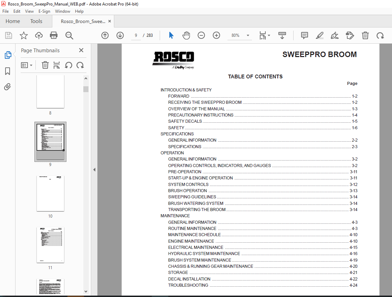Open the View menu
The width and height of the screenshot is (392, 297).
[29, 11]
